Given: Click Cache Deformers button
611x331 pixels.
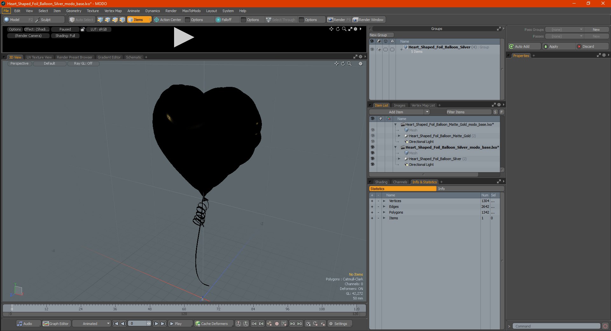Looking at the screenshot, I should pyautogui.click(x=214, y=324).
